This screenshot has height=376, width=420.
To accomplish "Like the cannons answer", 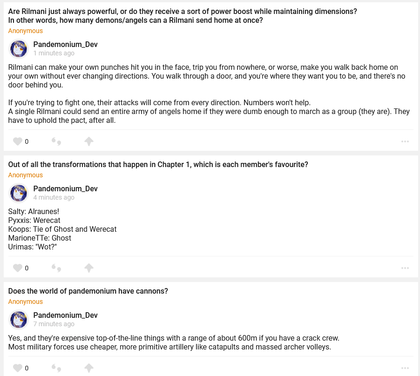I will tap(18, 368).
